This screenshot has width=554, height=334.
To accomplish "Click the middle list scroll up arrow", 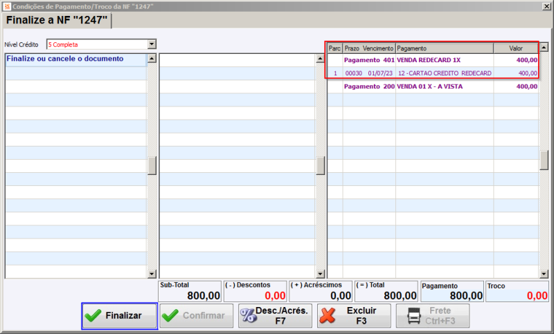I will tap(320, 59).
